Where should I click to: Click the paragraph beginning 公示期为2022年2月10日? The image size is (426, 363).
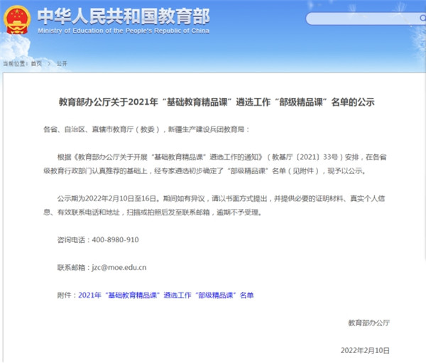pos(214,205)
